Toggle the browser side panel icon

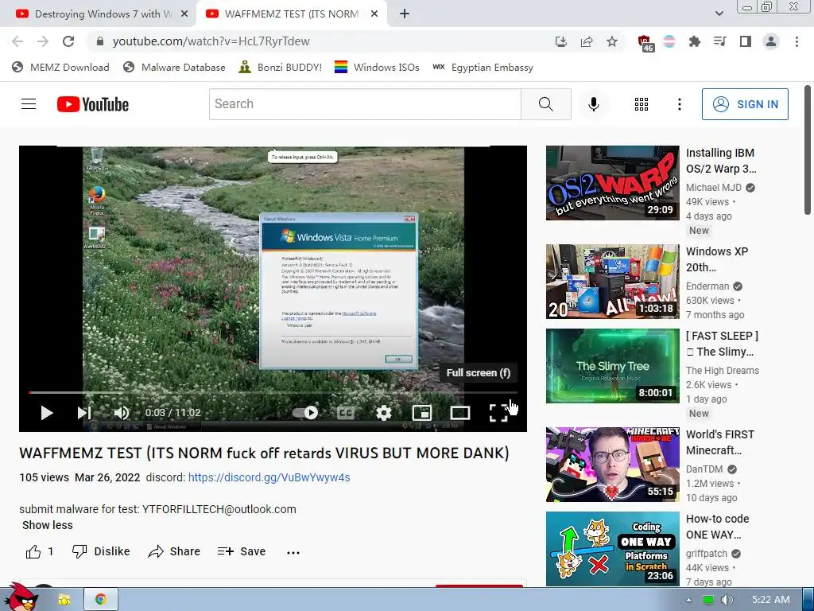click(746, 41)
